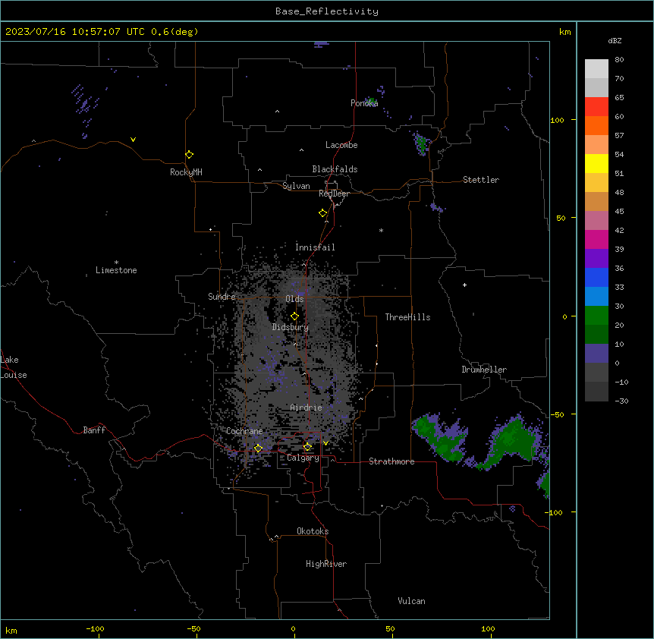Screen dimensions: 654x639
Task: Select the green radar echo east of Strathmore
Action: (440, 437)
